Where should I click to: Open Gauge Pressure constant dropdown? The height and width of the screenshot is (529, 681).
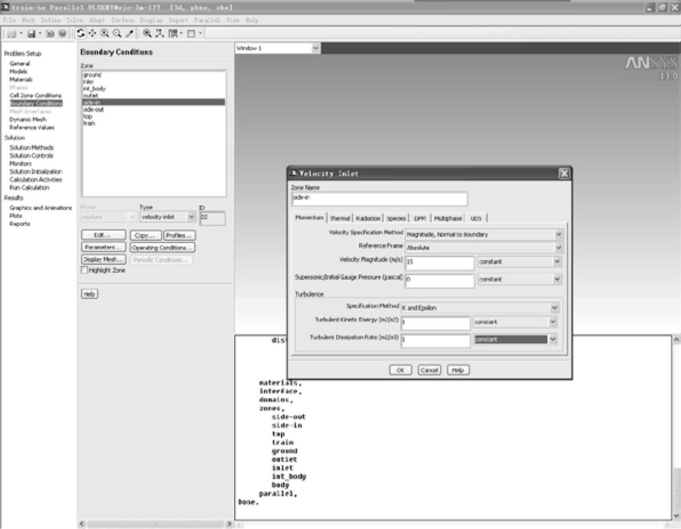tap(557, 279)
